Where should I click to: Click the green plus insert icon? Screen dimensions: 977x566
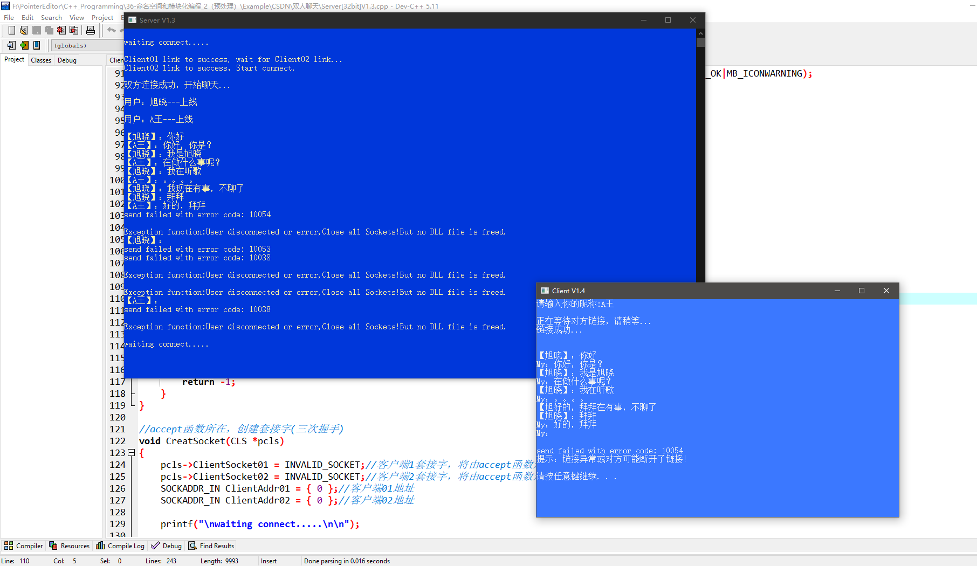point(24,45)
